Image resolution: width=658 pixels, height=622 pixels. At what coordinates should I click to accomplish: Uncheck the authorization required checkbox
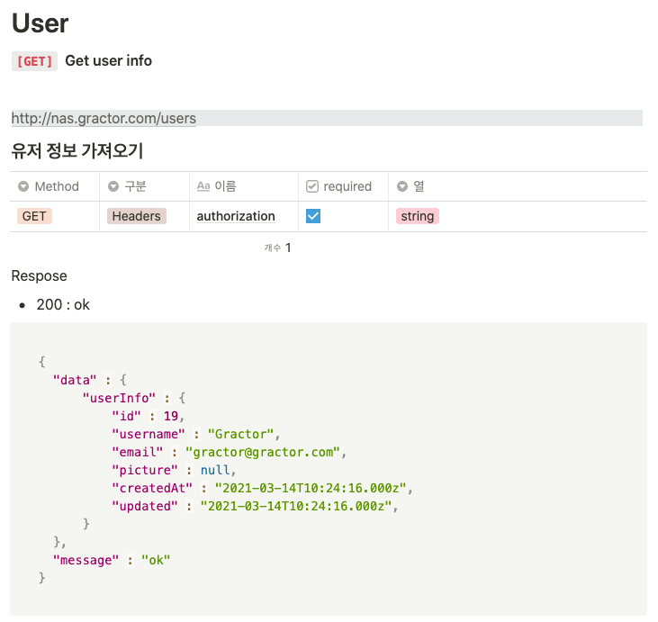(313, 216)
